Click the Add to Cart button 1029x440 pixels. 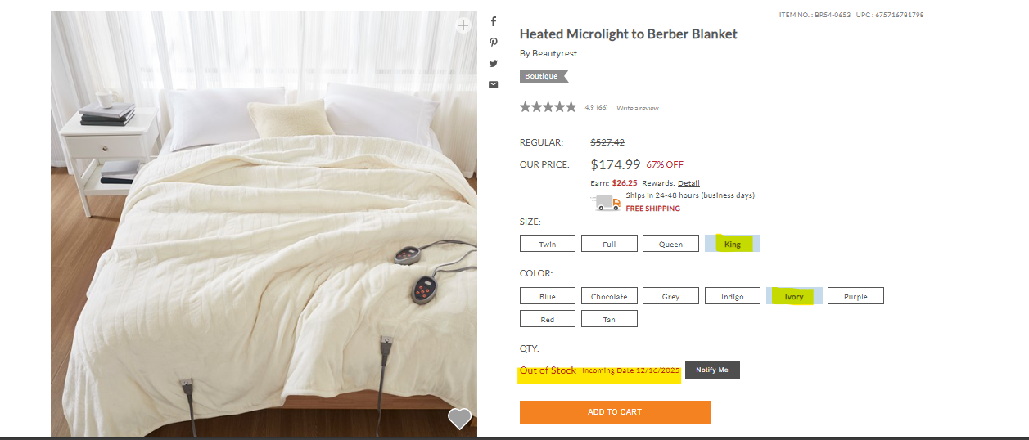[615, 412]
